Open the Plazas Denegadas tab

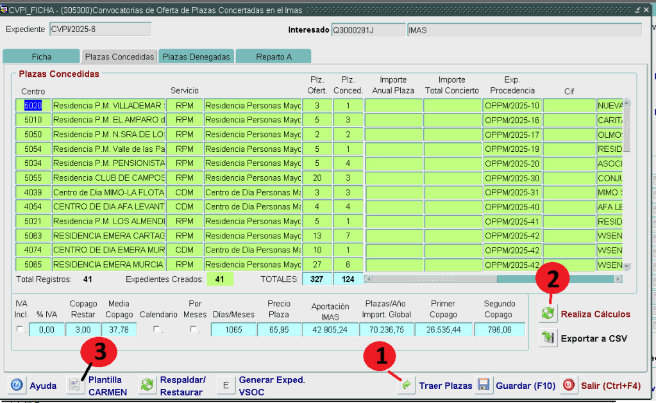[196, 56]
